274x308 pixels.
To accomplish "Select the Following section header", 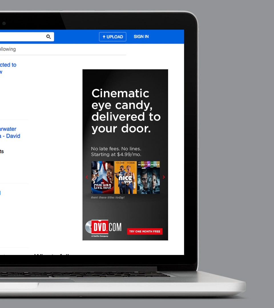I will click(8, 49).
